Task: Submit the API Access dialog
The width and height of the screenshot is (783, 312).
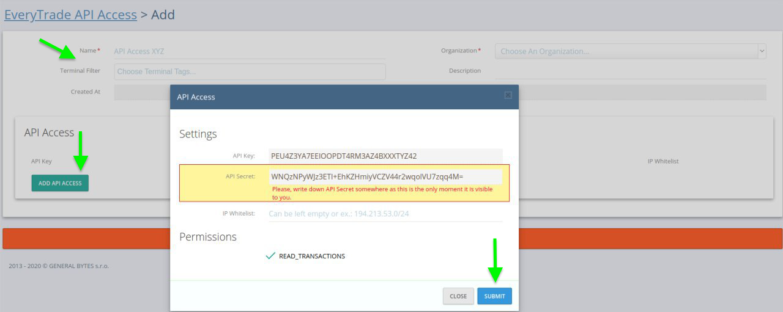Action: tap(494, 296)
